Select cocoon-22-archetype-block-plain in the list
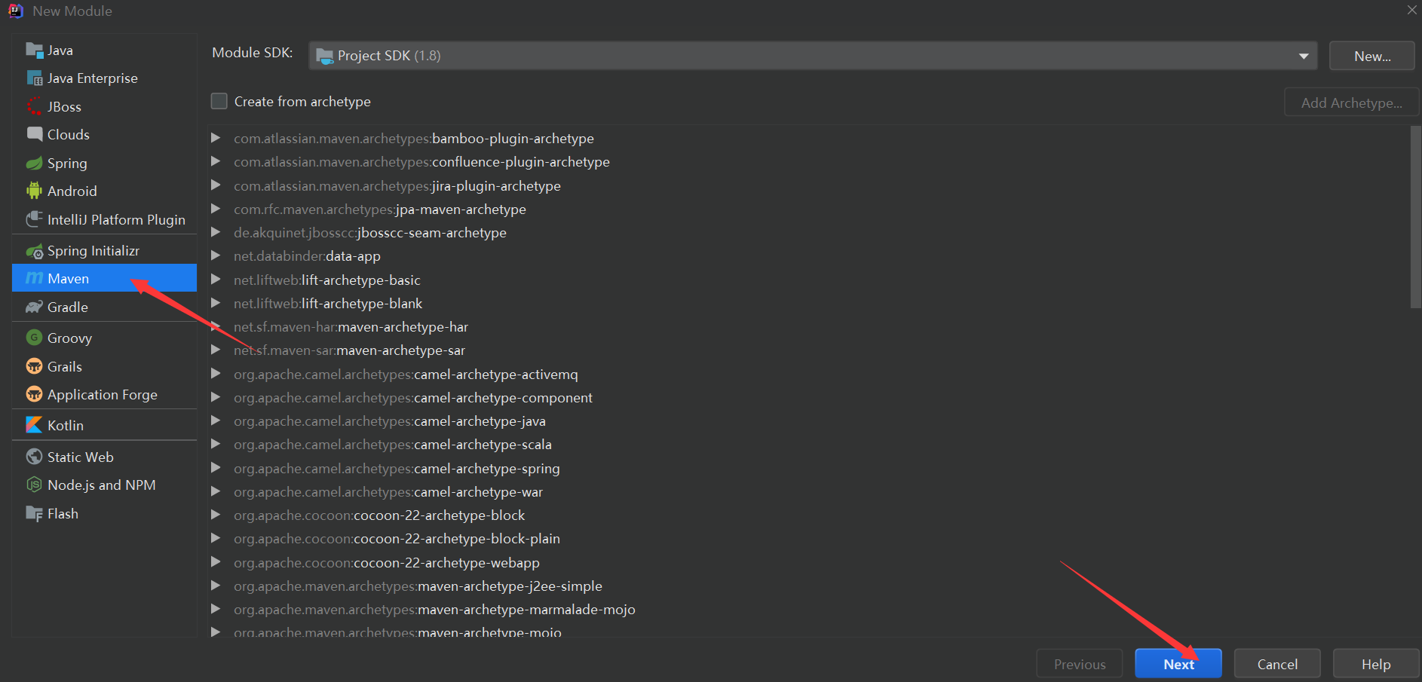 point(397,538)
